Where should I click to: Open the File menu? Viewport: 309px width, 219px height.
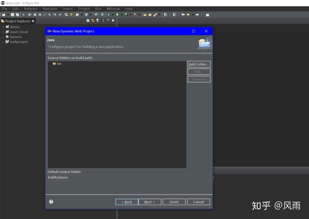4,9
